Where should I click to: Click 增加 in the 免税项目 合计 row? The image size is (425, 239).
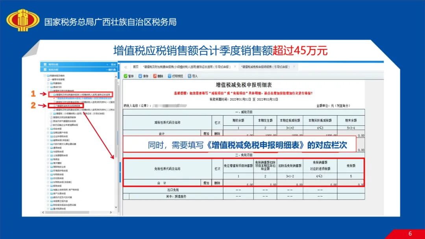[x=206, y=183]
